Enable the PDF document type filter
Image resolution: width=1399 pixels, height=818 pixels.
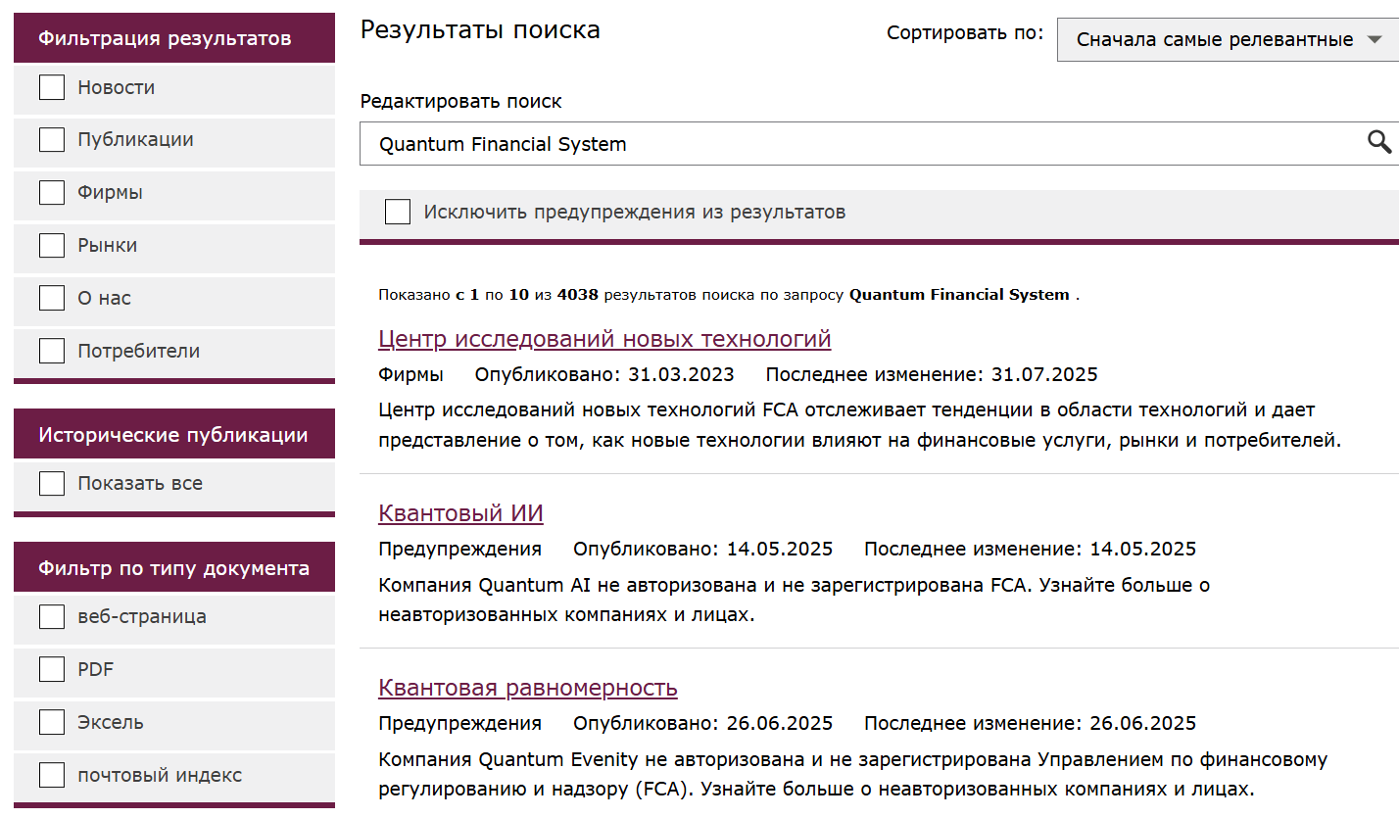click(51, 669)
